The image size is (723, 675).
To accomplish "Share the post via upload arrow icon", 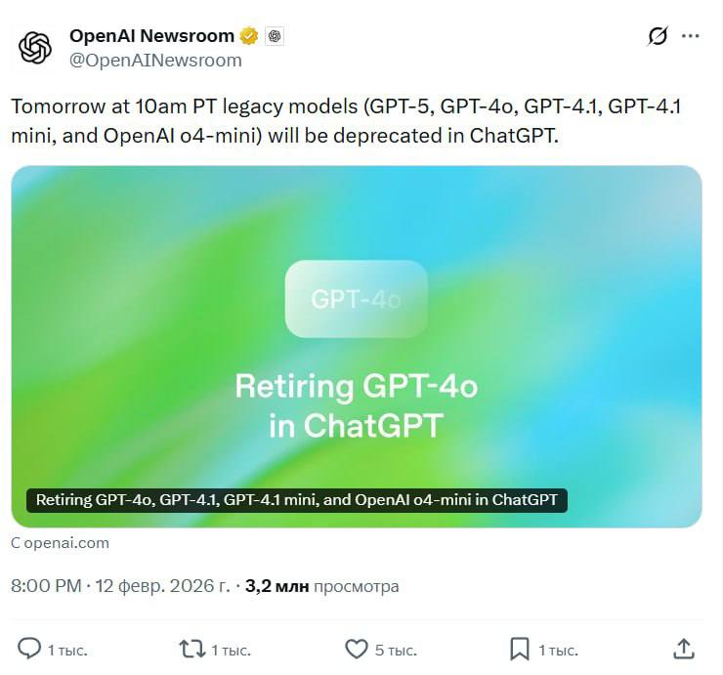I will pyautogui.click(x=684, y=649).
